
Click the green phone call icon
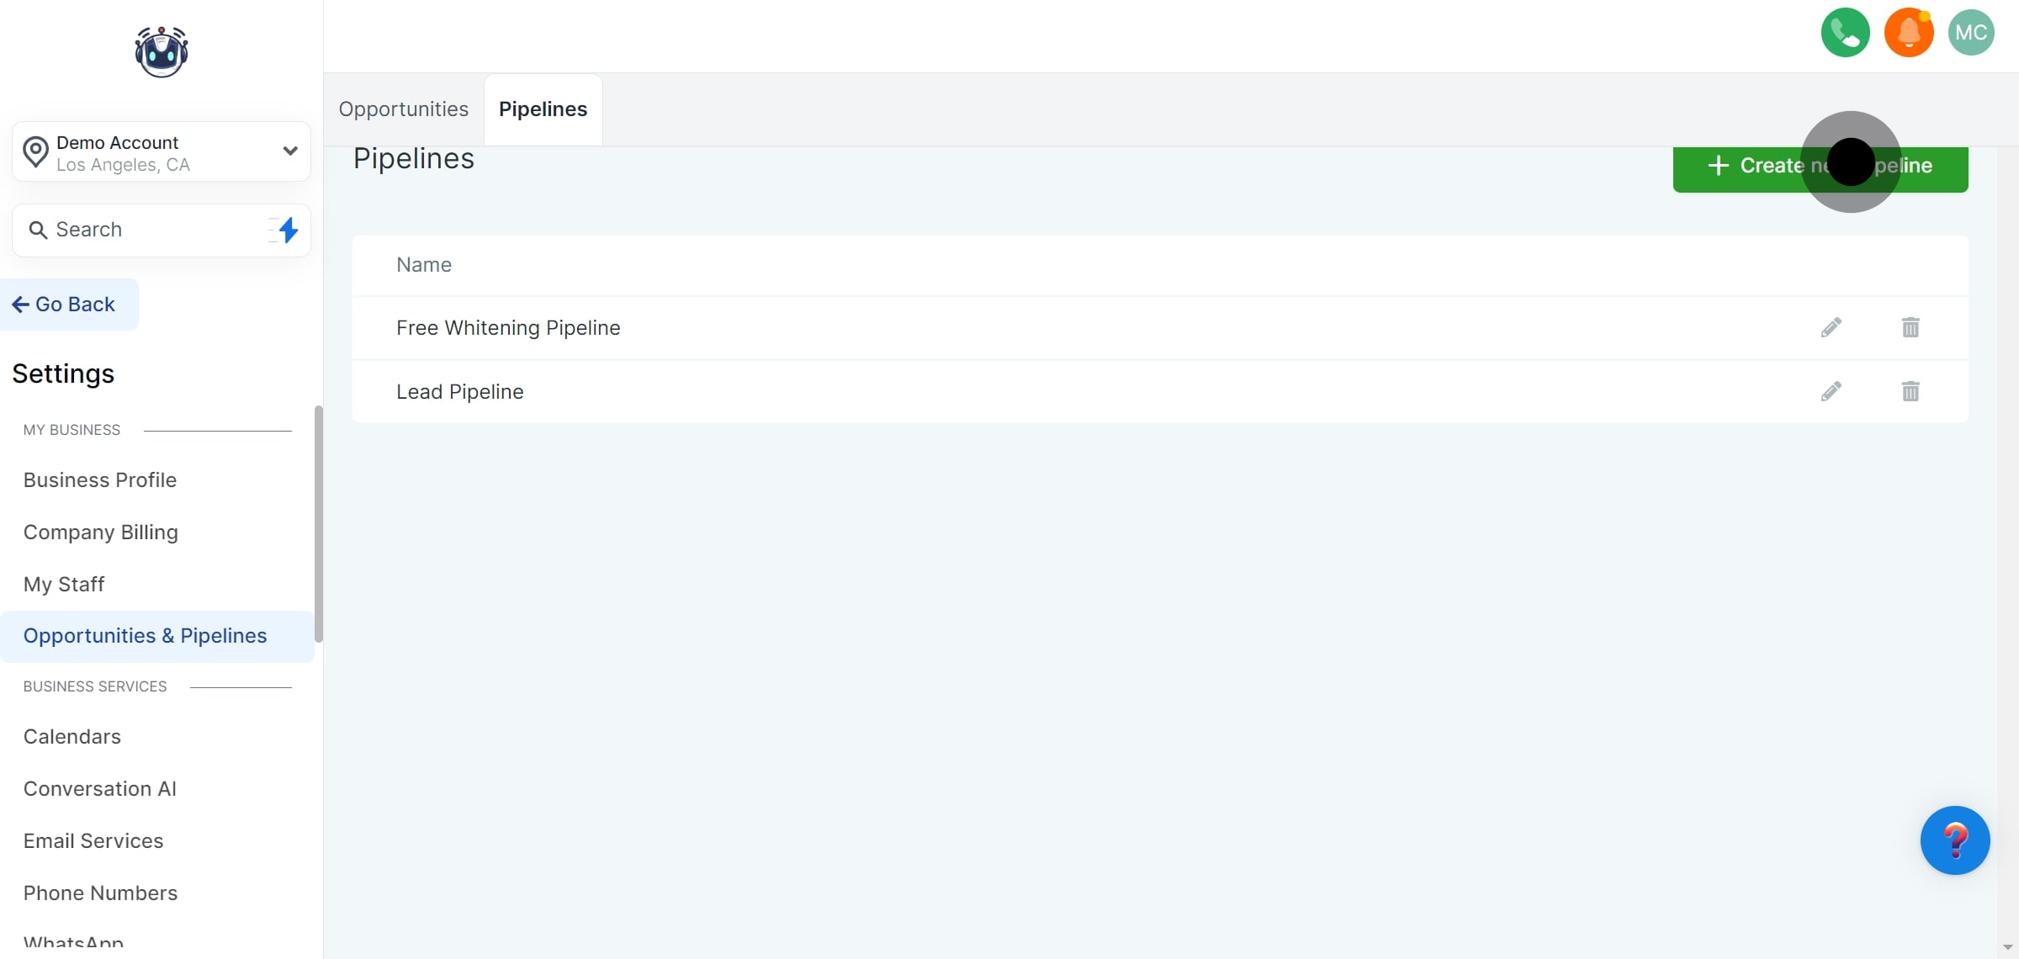tap(1844, 32)
